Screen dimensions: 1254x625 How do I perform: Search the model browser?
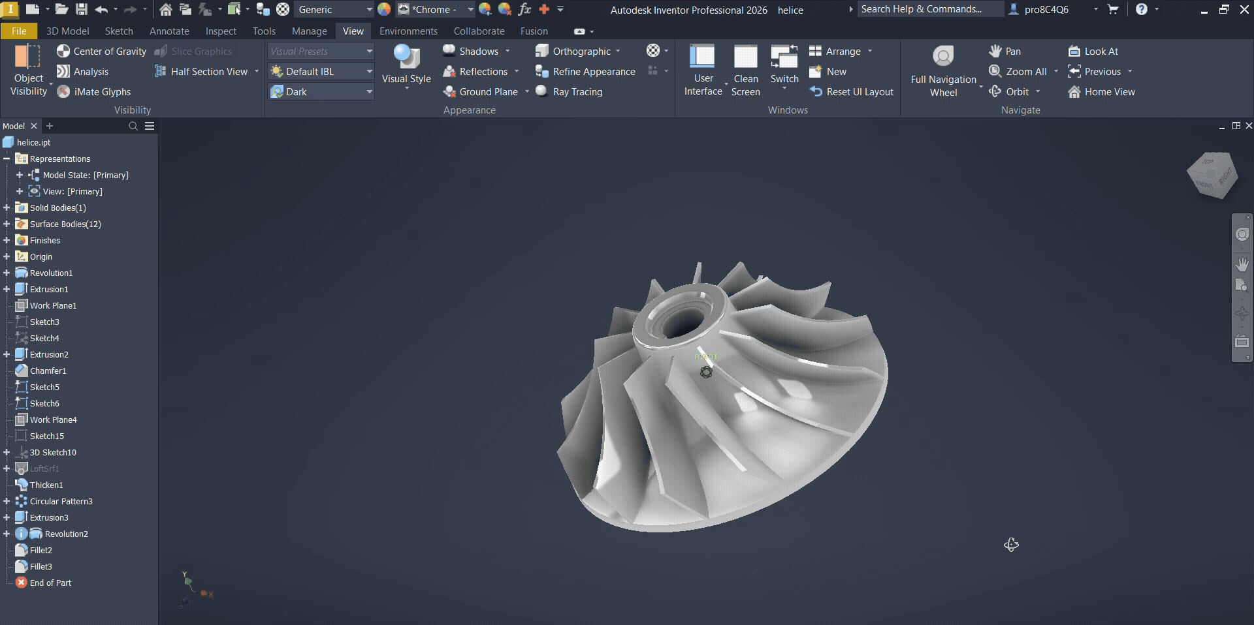click(x=133, y=126)
